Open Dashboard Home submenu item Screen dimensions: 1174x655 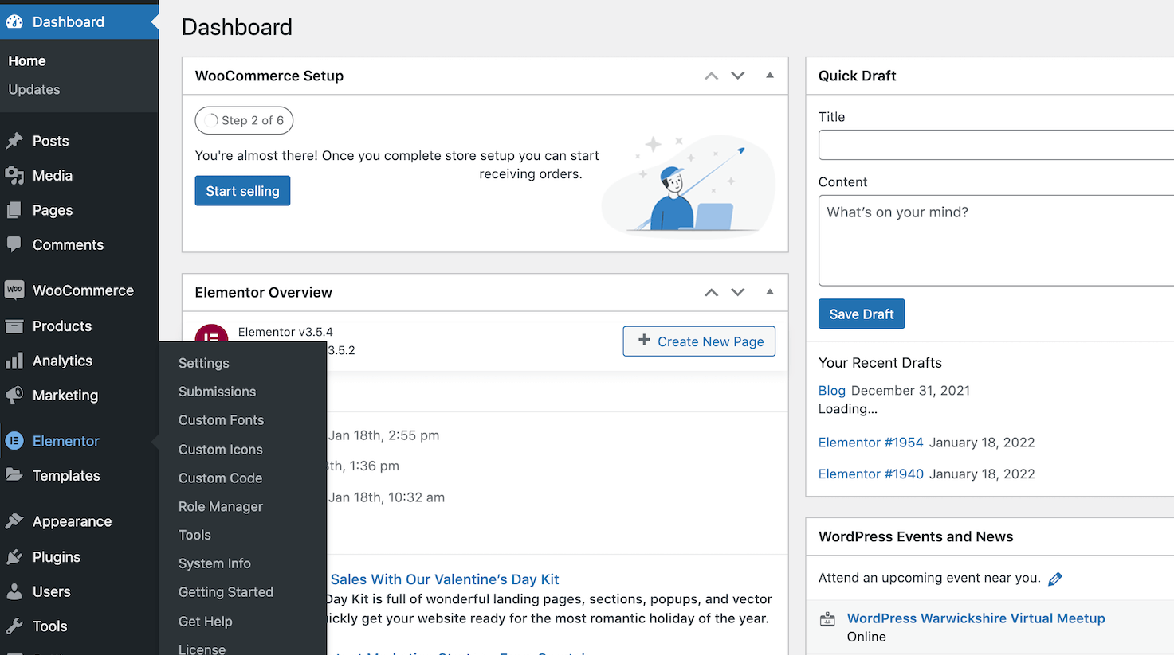pos(27,61)
